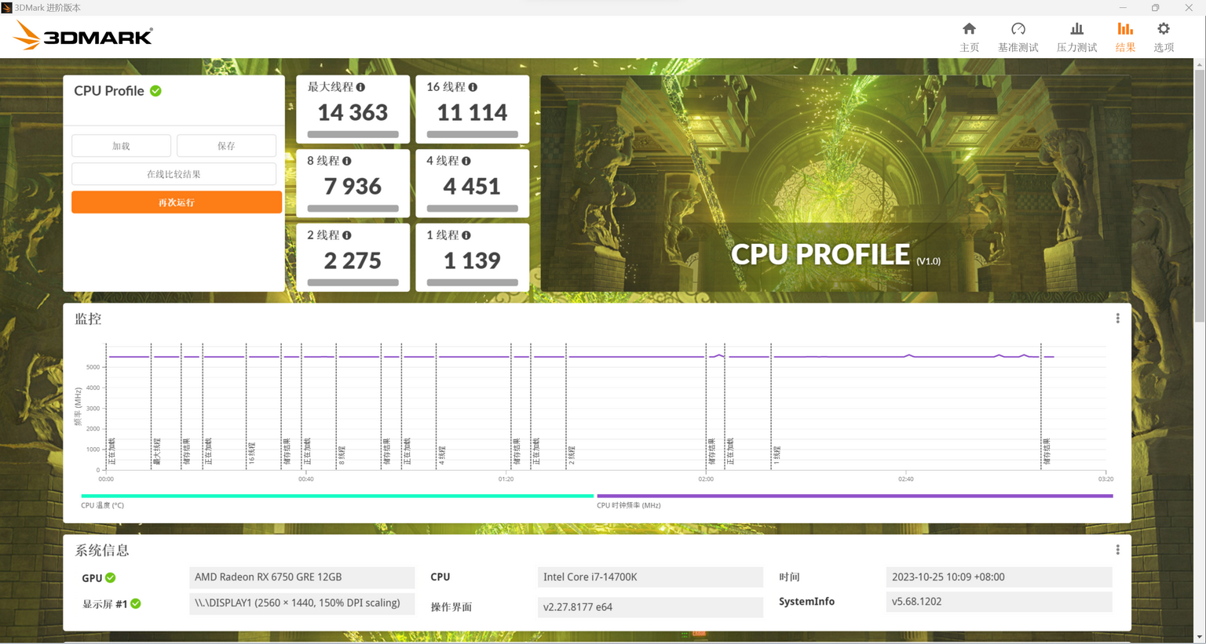Click info icon next to 4 线程
This screenshot has width=1206, height=644.
(466, 161)
